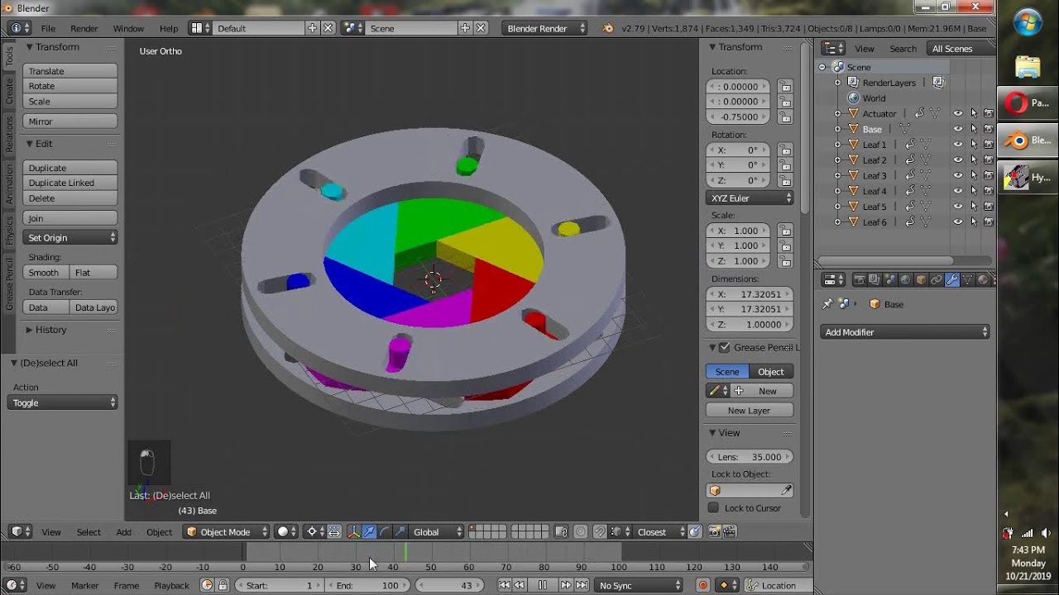Click the OpenGL render image camera icon

click(x=714, y=531)
